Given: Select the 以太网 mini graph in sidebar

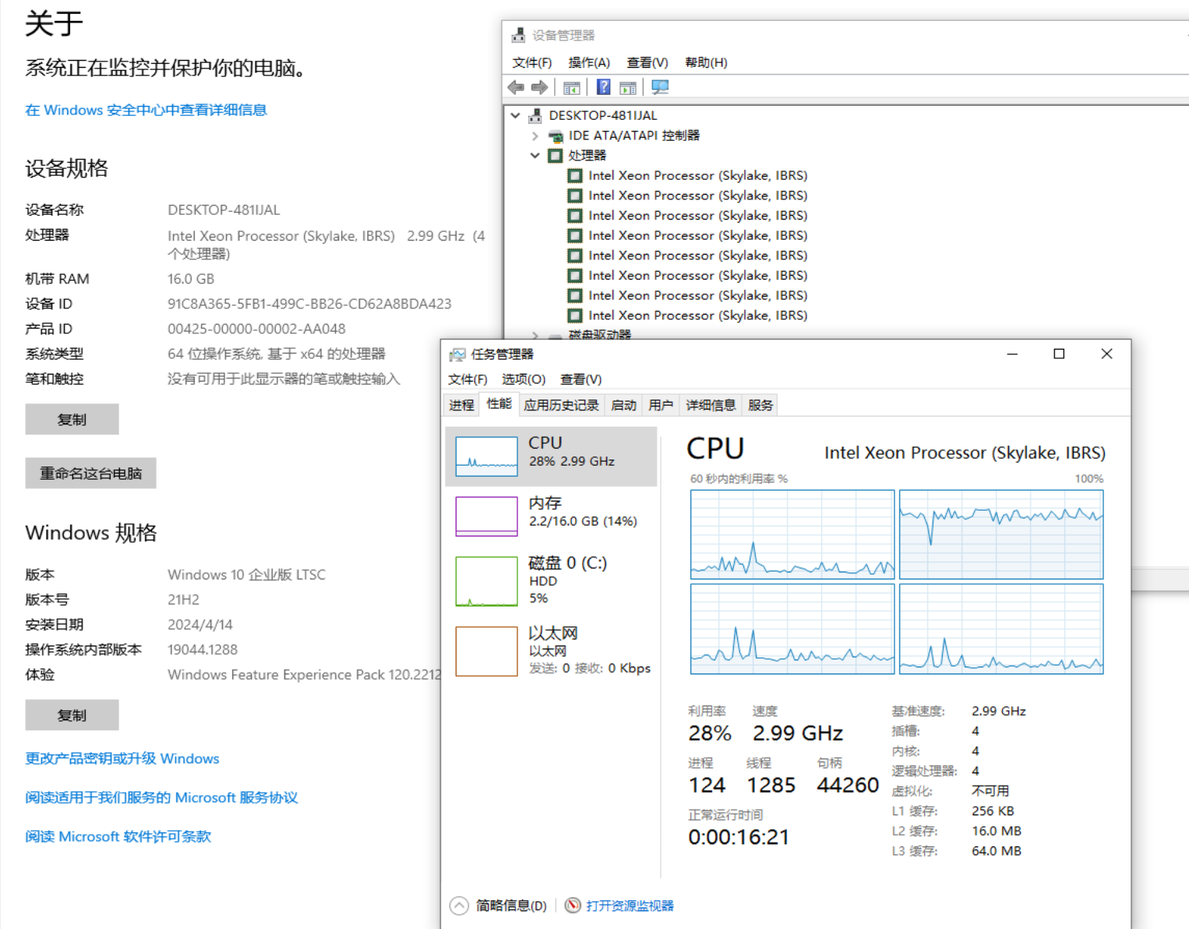Looking at the screenshot, I should click(x=486, y=651).
